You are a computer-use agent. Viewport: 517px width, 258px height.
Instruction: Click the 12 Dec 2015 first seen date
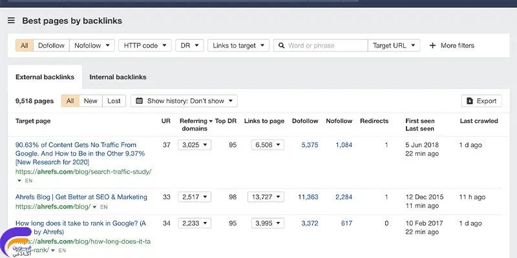click(x=425, y=197)
